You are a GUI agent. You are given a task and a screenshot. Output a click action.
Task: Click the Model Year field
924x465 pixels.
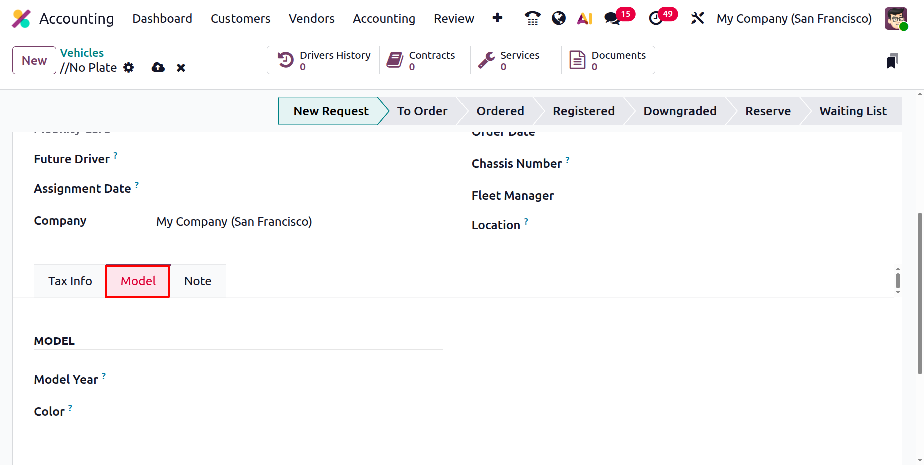(300, 380)
